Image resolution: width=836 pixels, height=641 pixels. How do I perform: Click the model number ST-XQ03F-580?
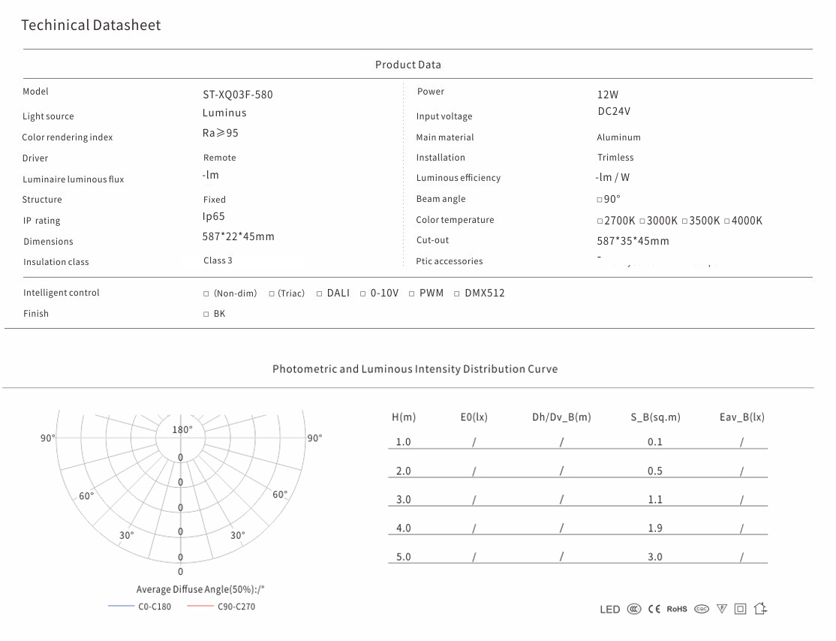[x=238, y=95]
